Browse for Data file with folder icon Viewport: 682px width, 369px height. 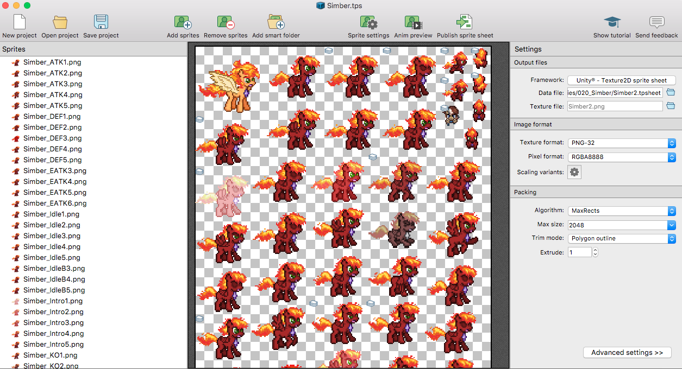(x=671, y=93)
